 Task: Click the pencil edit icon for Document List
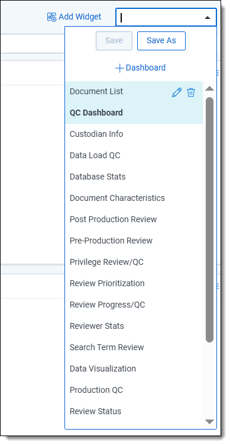(x=176, y=92)
